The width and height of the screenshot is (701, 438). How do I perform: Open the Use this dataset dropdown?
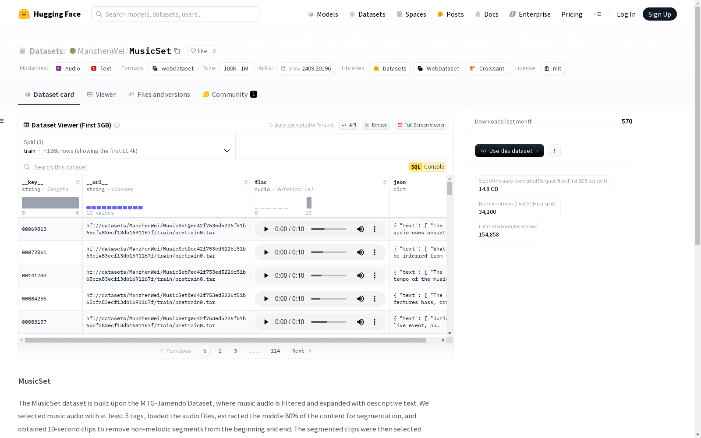click(510, 151)
